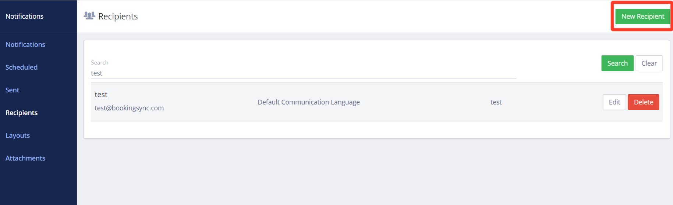
Task: Clear the search with the Clear button
Action: [649, 63]
